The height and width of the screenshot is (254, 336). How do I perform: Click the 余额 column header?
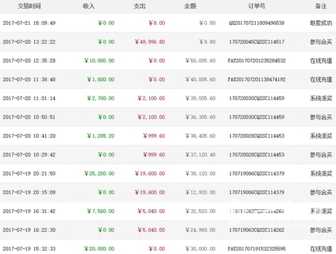190,6
